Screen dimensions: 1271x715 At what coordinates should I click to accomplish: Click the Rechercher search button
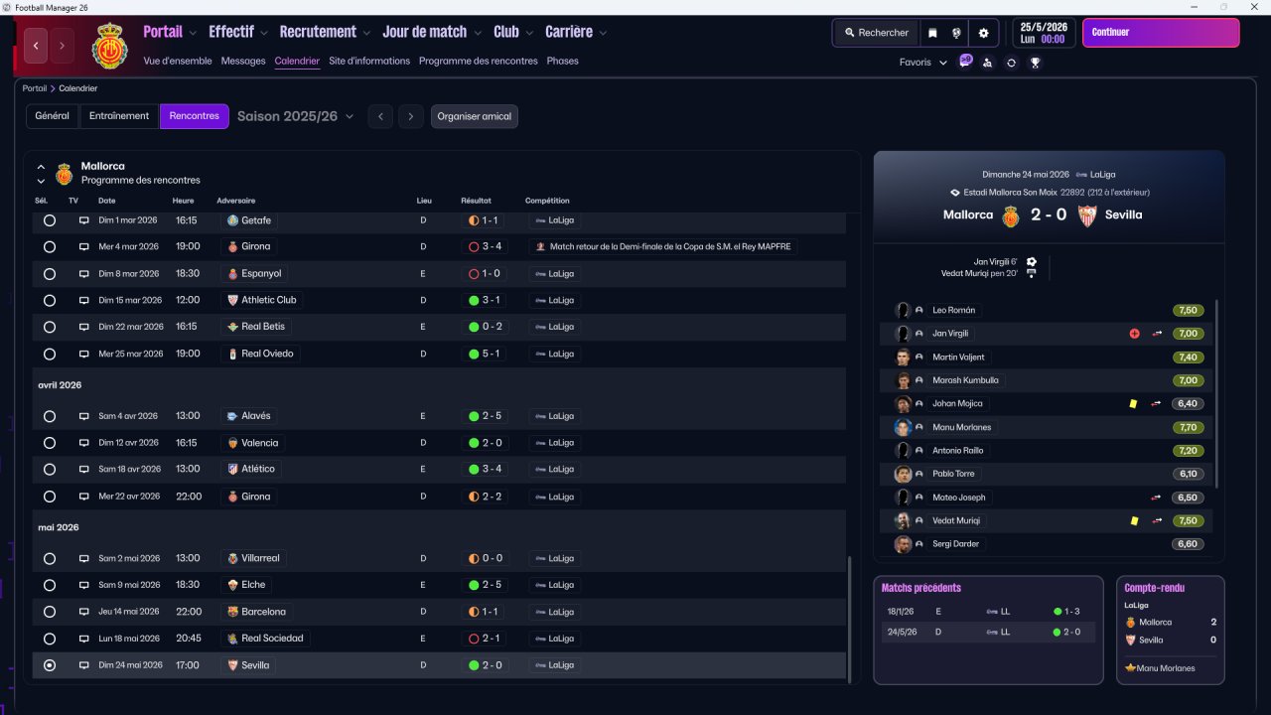877,33
